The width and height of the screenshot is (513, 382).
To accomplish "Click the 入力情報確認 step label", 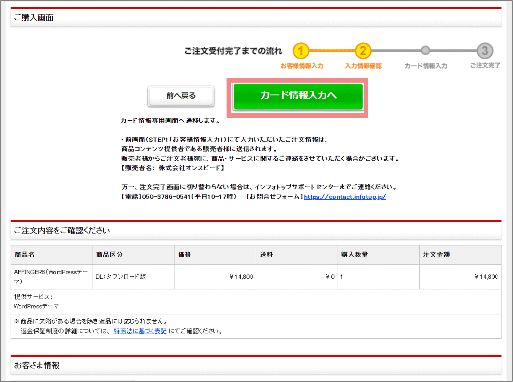I will pos(363,66).
